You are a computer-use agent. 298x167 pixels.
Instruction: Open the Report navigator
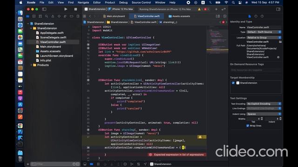click(78, 16)
